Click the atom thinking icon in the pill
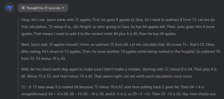 [x=23, y=8]
